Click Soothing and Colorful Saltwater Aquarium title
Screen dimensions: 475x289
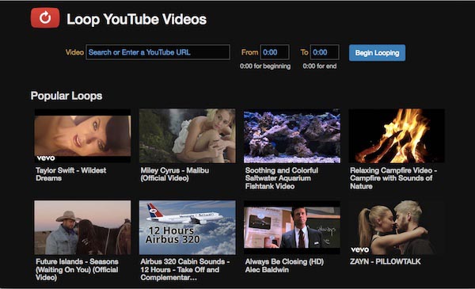282,178
